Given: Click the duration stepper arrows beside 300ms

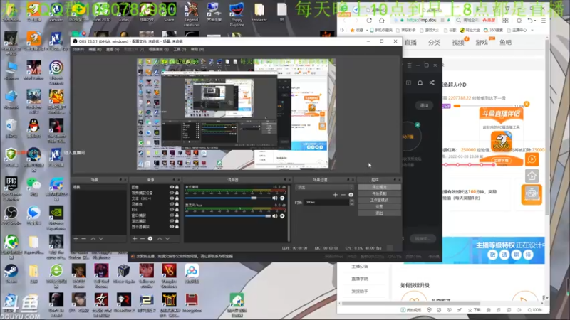Looking at the screenshot, I should coord(351,202).
